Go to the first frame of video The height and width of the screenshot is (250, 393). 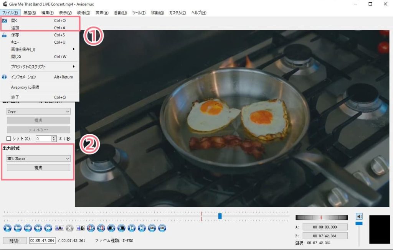coord(132,228)
